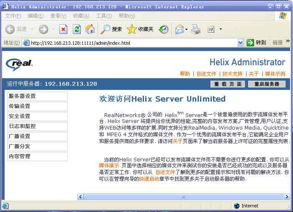Expand 服务器设置 sidebar section
This screenshot has height=212, width=293.
click(x=37, y=96)
